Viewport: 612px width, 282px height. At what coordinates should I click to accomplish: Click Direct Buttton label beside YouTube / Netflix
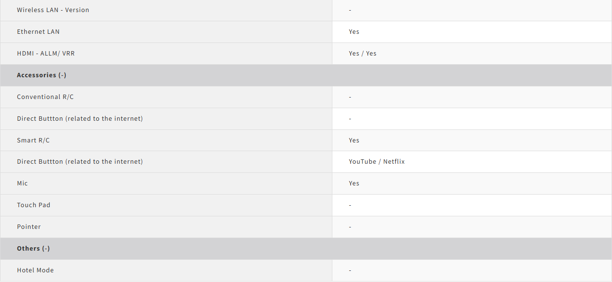tap(80, 162)
